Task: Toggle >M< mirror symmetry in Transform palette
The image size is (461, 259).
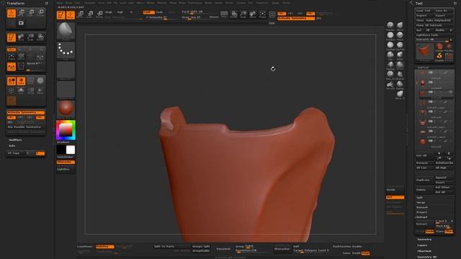Action: pyautogui.click(x=40, y=117)
